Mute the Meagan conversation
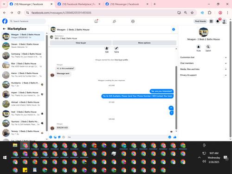Image resolution: width=232 pixels, height=174 pixels. [x=199, y=47]
